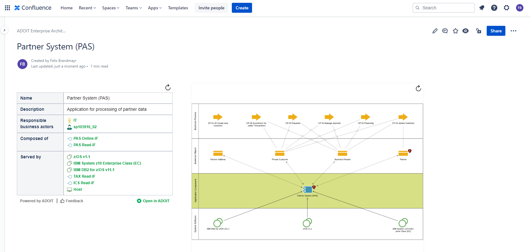This screenshot has height=252, width=530.
Task: Toggle watching this page eye icon
Action: 466,31
